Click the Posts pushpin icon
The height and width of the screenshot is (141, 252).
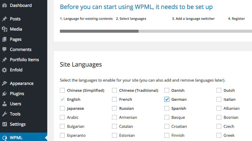[5, 19]
